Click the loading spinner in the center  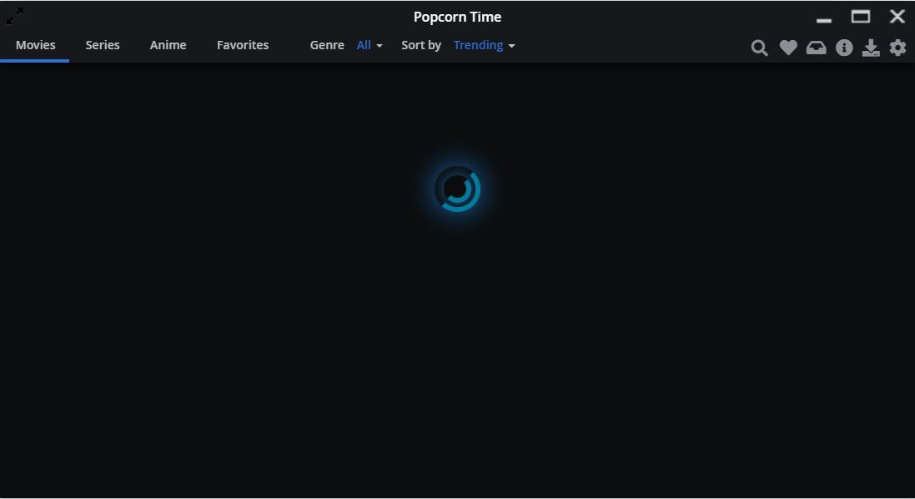click(457, 189)
